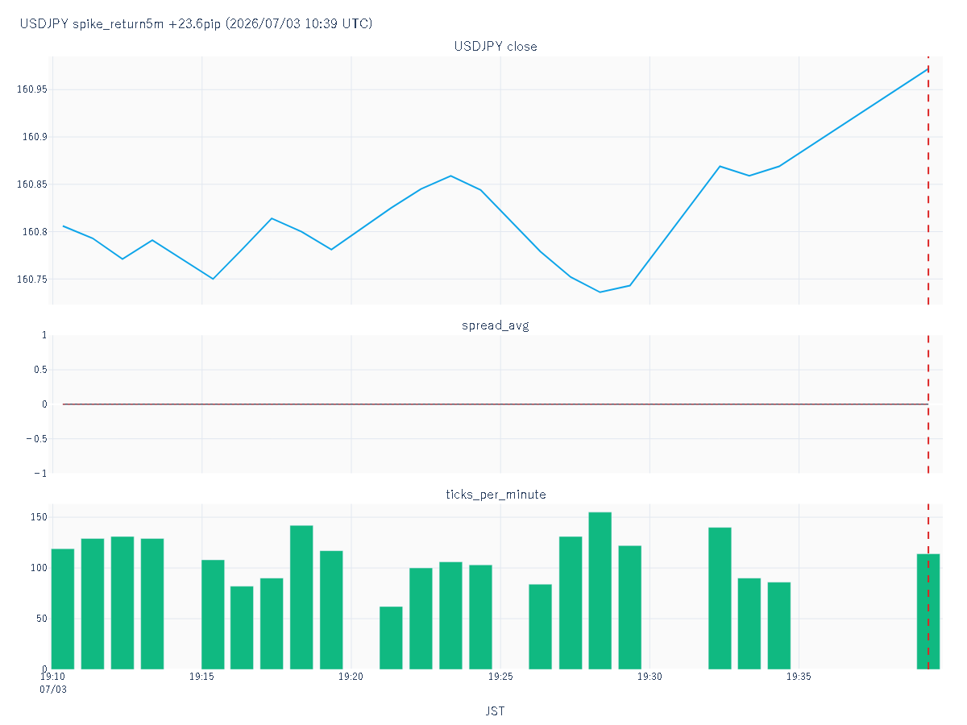Click the first green bar at 19:10
The width and height of the screenshot is (967, 725).
click(x=63, y=609)
